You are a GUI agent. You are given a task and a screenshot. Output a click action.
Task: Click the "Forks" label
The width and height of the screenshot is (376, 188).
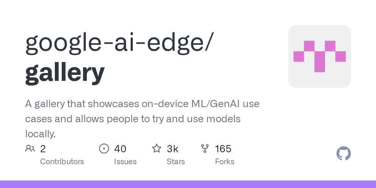click(225, 162)
